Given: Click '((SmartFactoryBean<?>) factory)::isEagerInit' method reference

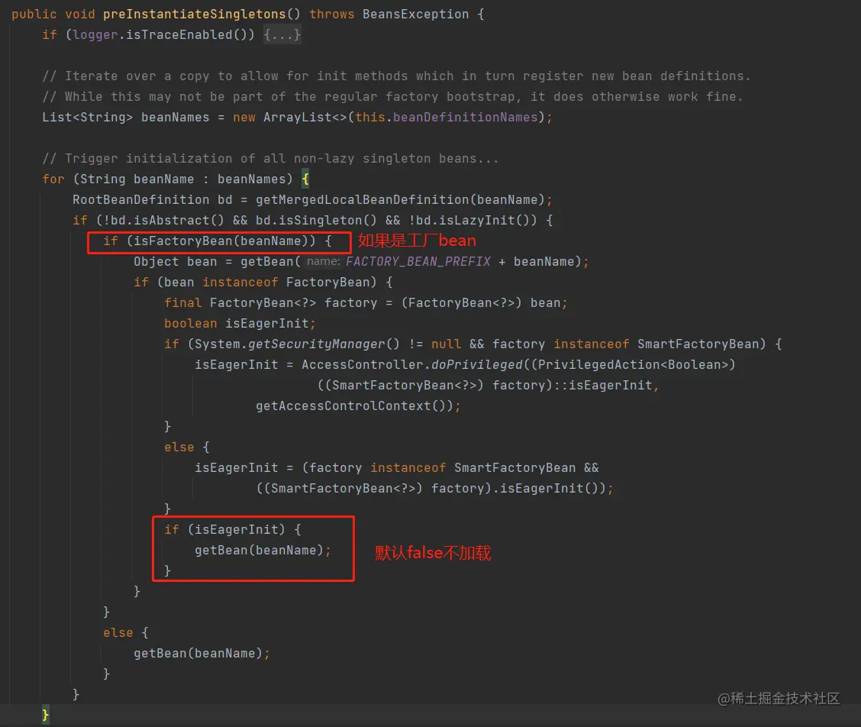Looking at the screenshot, I should pos(484,385).
